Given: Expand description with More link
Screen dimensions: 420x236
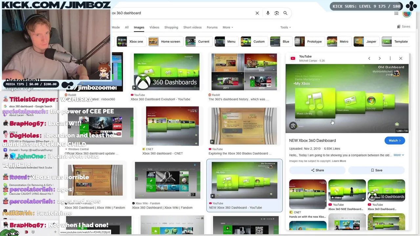Looking at the screenshot, I should [399, 155].
